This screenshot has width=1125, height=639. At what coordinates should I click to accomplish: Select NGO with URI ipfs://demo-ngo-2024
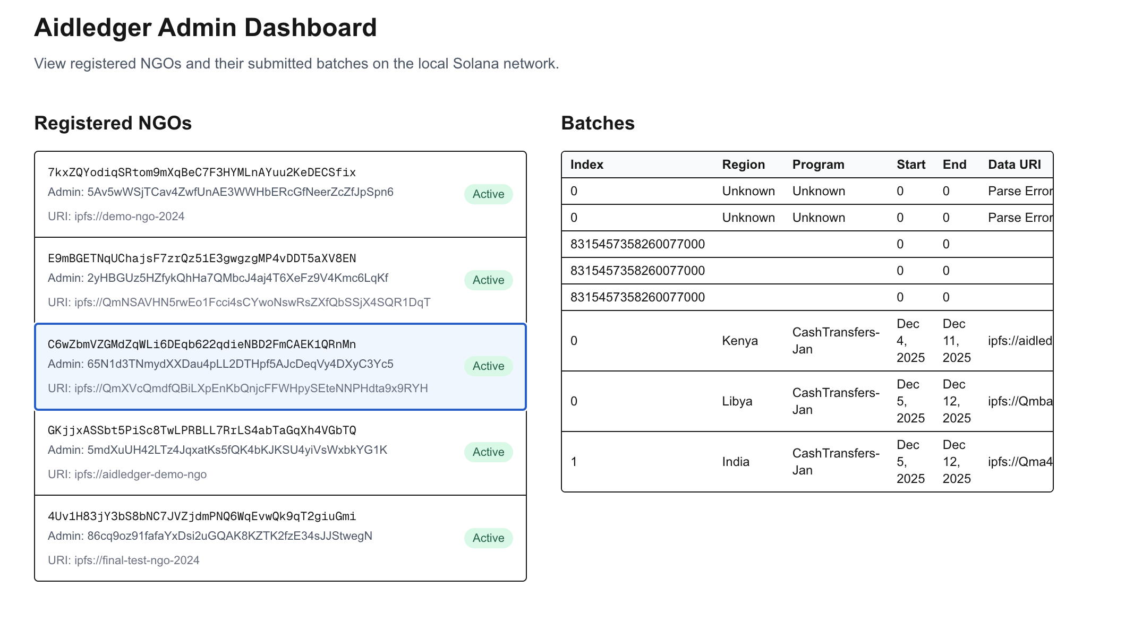coord(116,217)
